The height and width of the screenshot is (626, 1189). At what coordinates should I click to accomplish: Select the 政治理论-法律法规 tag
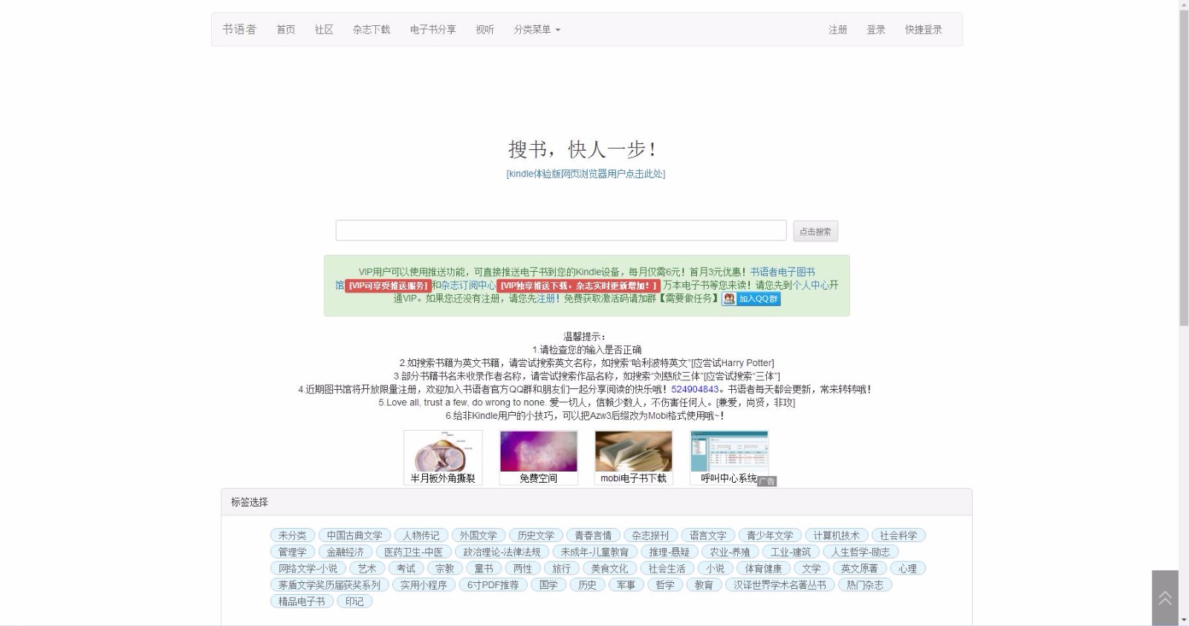[x=502, y=552]
